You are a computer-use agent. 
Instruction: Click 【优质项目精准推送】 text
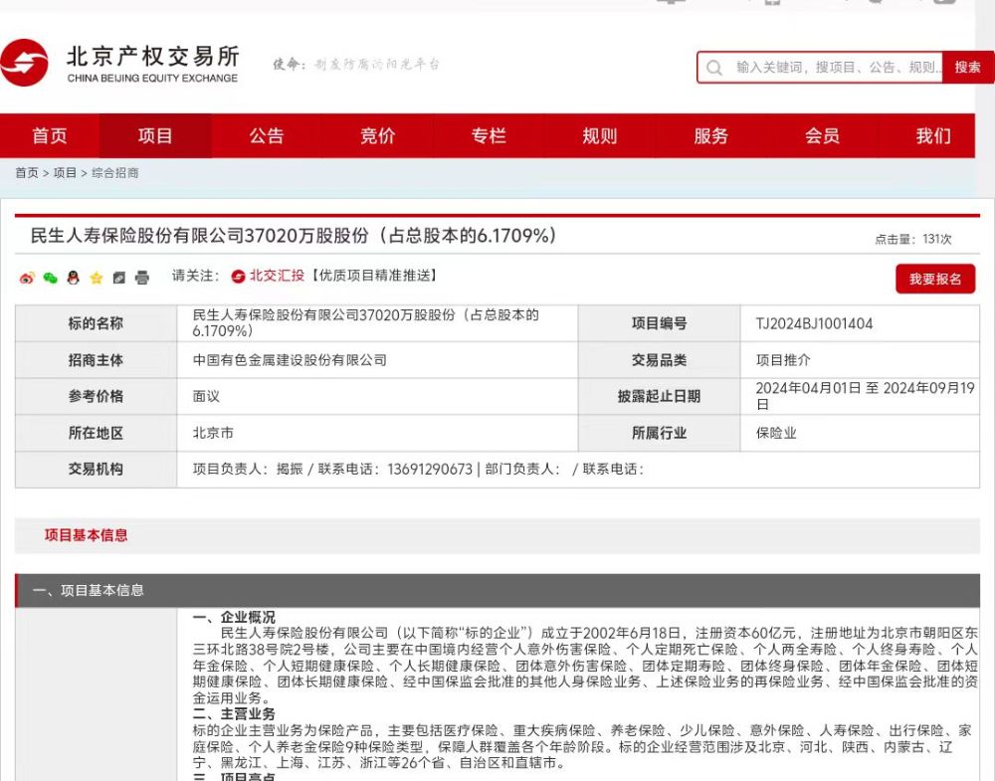373,276
